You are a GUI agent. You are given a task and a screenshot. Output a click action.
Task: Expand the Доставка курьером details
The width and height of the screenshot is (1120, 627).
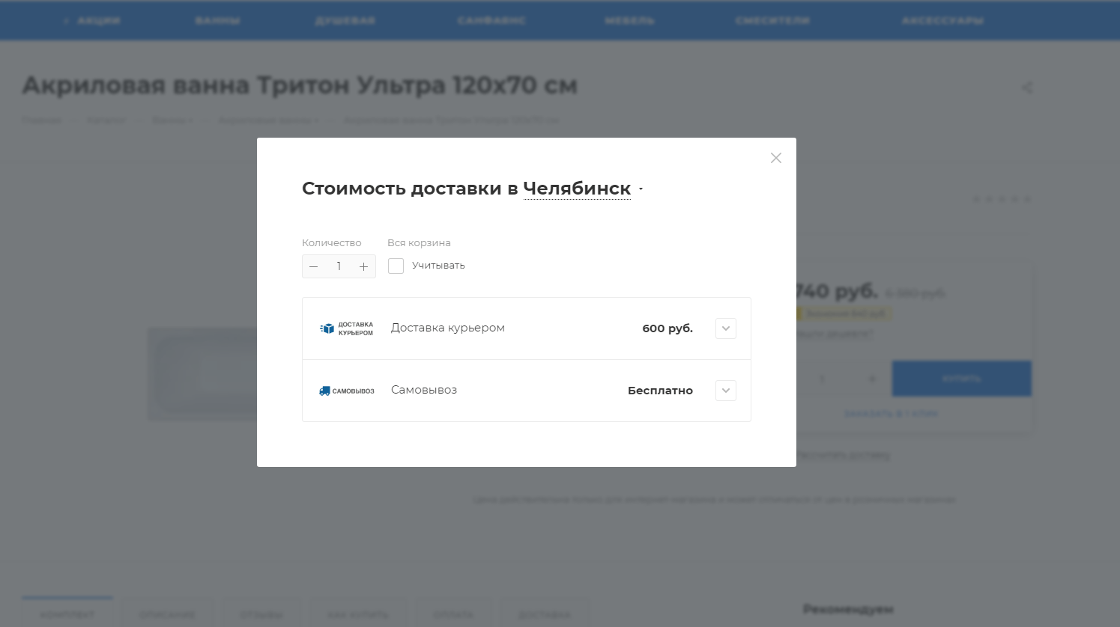725,328
